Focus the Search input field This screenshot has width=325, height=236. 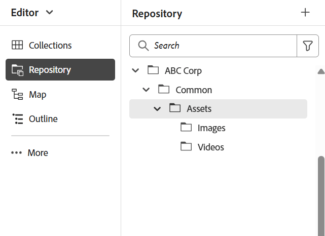(223, 46)
